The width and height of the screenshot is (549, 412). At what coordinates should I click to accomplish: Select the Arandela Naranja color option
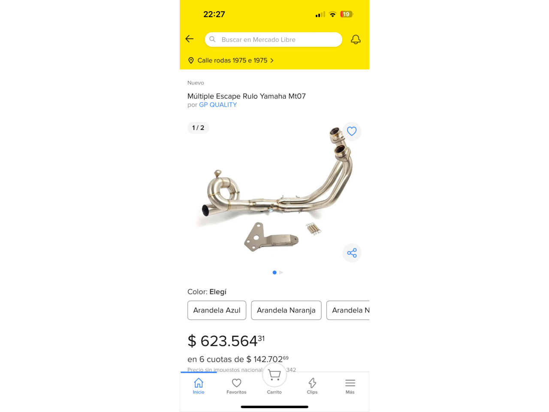(286, 310)
